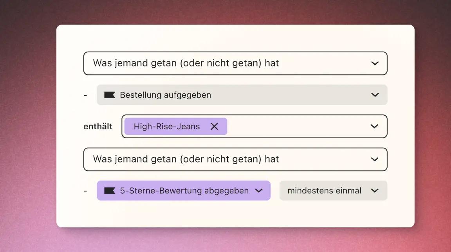
Task: Select the purple 5-Sterne-Bewertung highlighted chip
Action: [183, 191]
